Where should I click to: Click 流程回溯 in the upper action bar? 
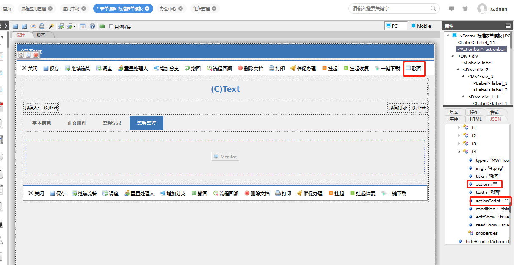pyautogui.click(x=219, y=68)
